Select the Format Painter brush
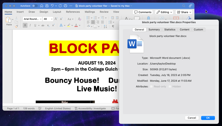 pyautogui.click(x=16, y=26)
